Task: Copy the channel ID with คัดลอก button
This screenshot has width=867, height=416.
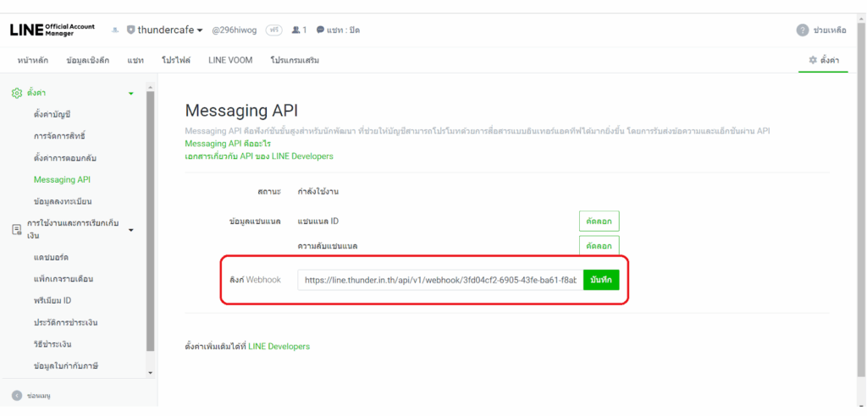Action: coord(599,222)
